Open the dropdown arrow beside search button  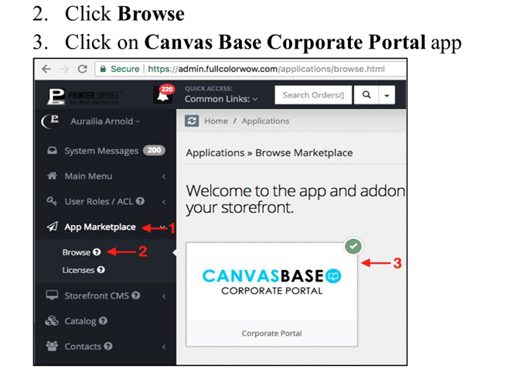[387, 96]
